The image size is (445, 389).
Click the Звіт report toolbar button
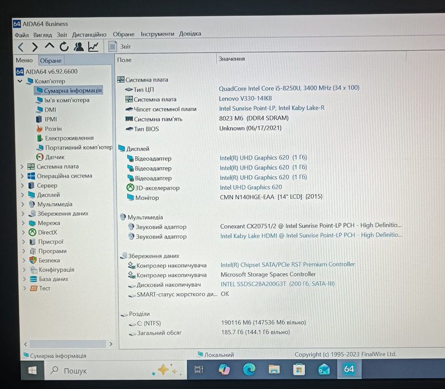[120, 47]
